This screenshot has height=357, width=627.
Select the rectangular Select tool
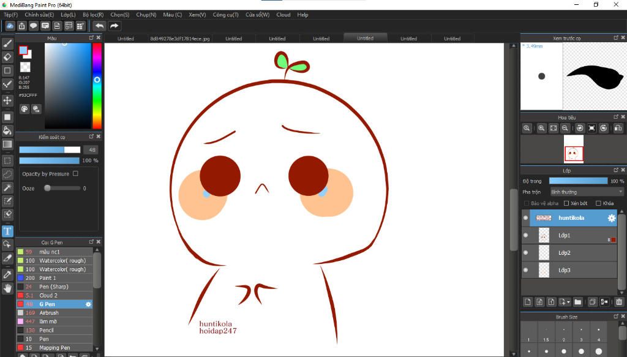pos(7,160)
